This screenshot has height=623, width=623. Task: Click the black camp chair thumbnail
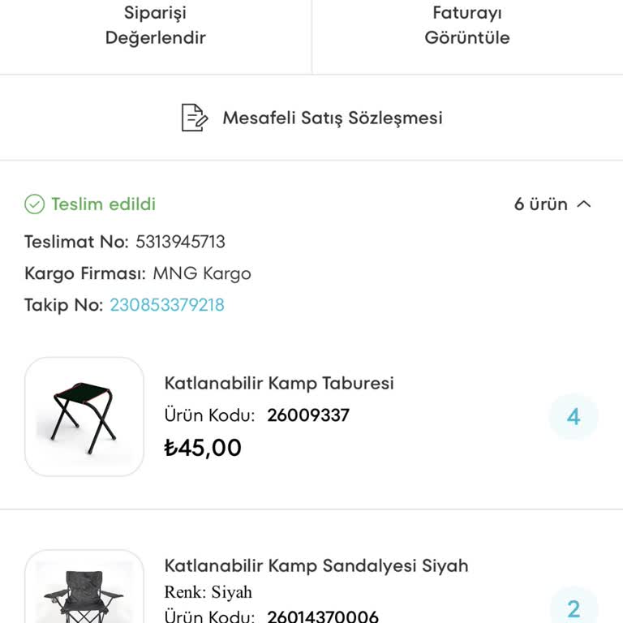[x=84, y=592]
